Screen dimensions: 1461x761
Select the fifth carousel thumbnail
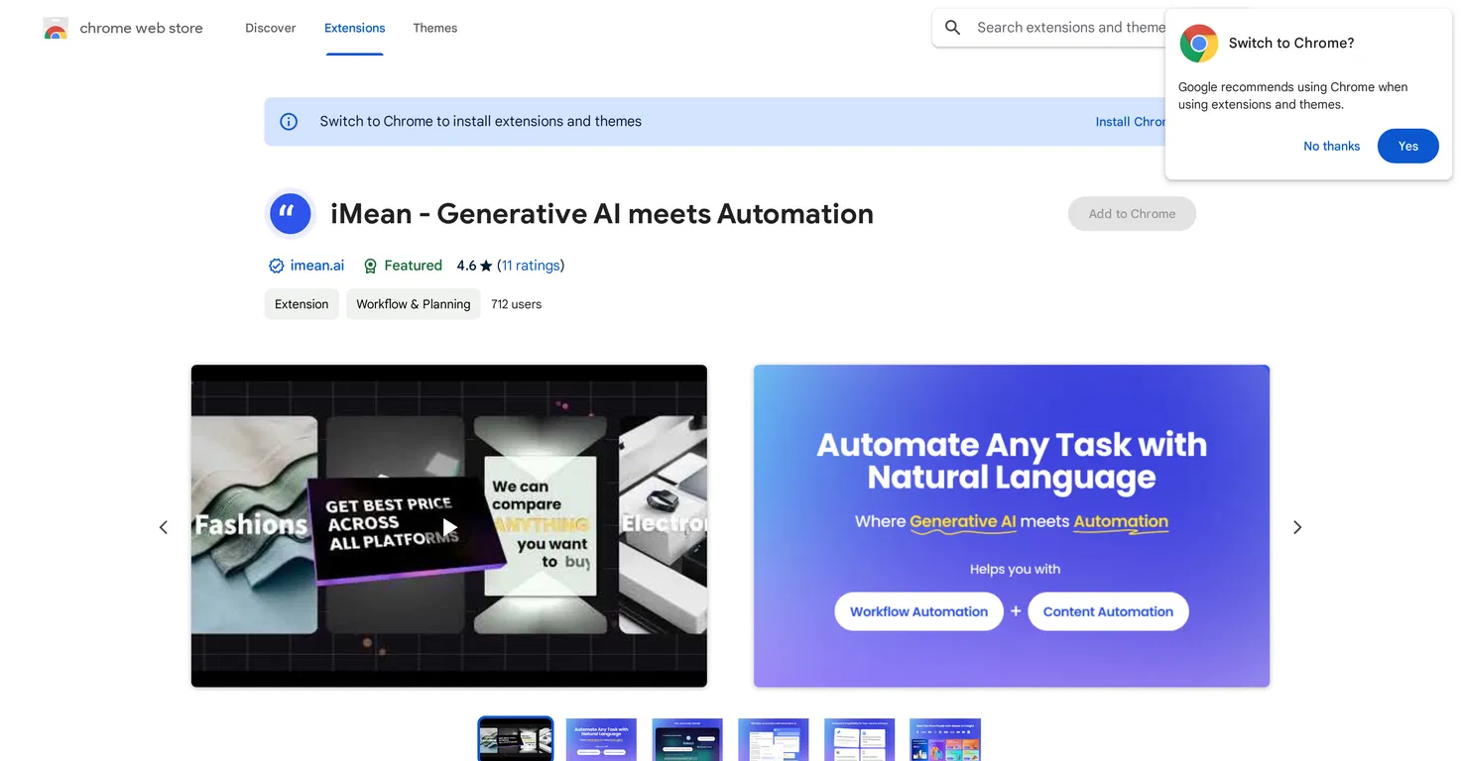(x=860, y=739)
